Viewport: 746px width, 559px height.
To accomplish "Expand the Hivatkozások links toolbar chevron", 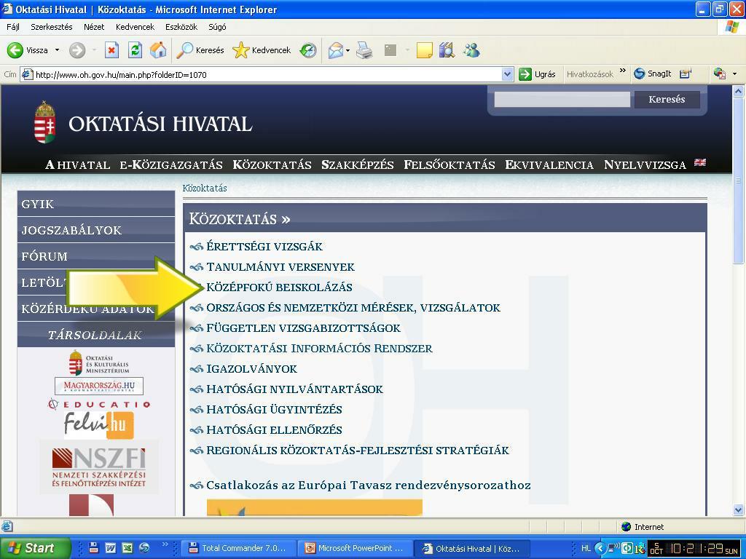I will coord(623,71).
